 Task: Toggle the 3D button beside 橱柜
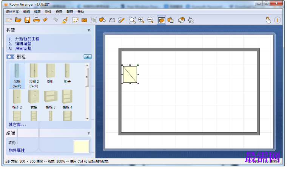pyautogui.click(x=88, y=57)
